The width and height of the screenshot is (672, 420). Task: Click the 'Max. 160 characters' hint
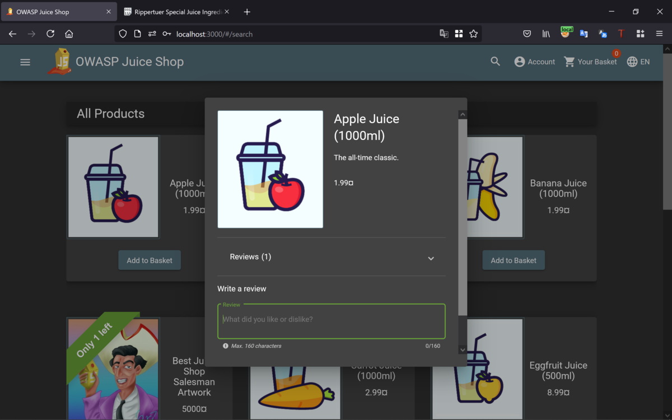coord(256,346)
